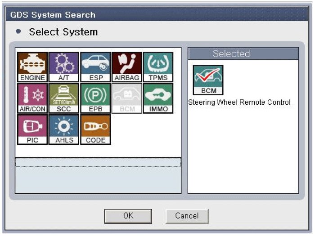Screen dimensions: 315x236
Task: Select the AIRBAG system icon
Action: coord(126,67)
